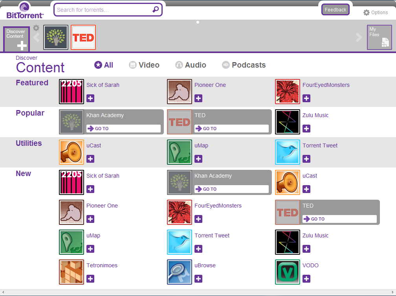
Task: Add uCast in Utilities row
Action: 90,159
